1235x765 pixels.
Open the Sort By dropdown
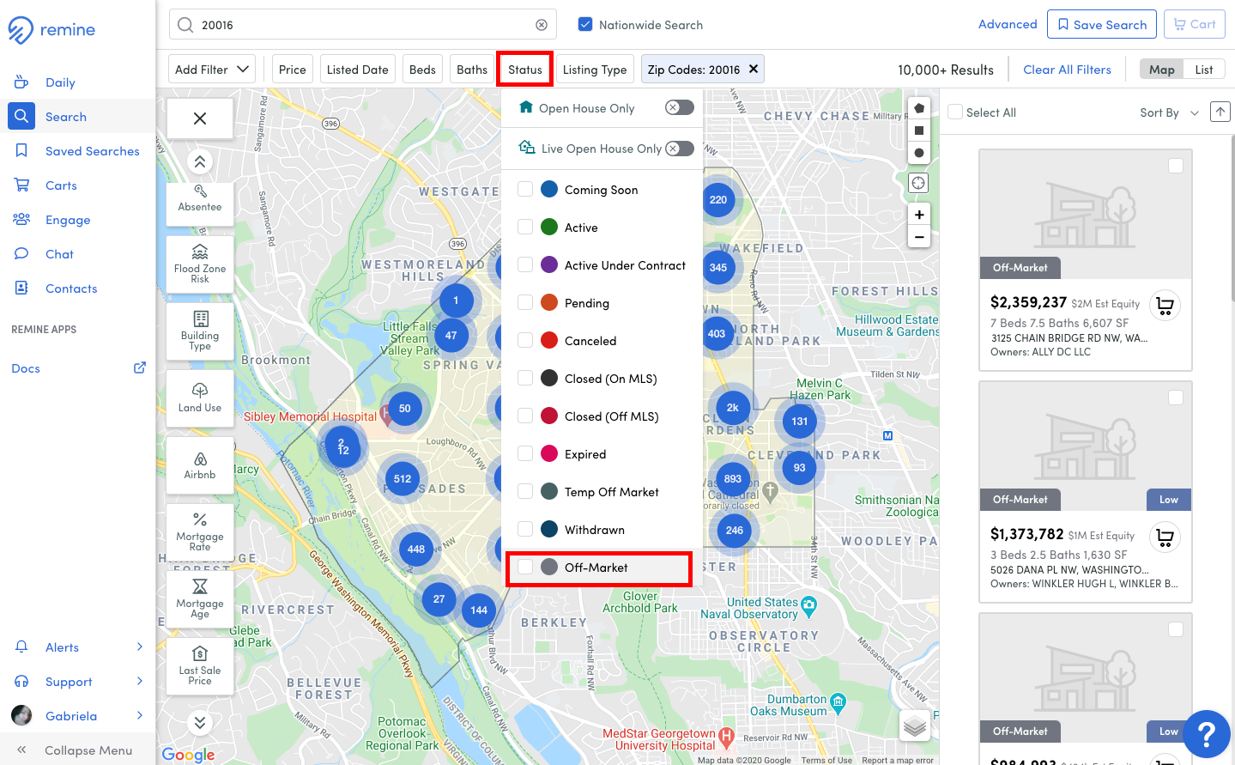pos(1169,112)
